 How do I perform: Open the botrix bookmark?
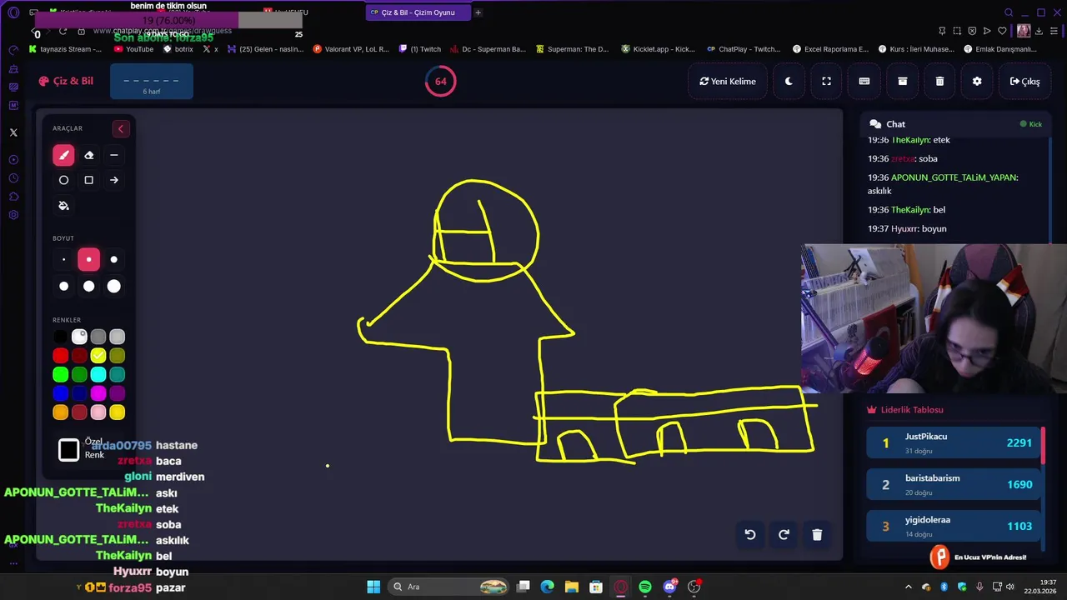[x=178, y=49]
